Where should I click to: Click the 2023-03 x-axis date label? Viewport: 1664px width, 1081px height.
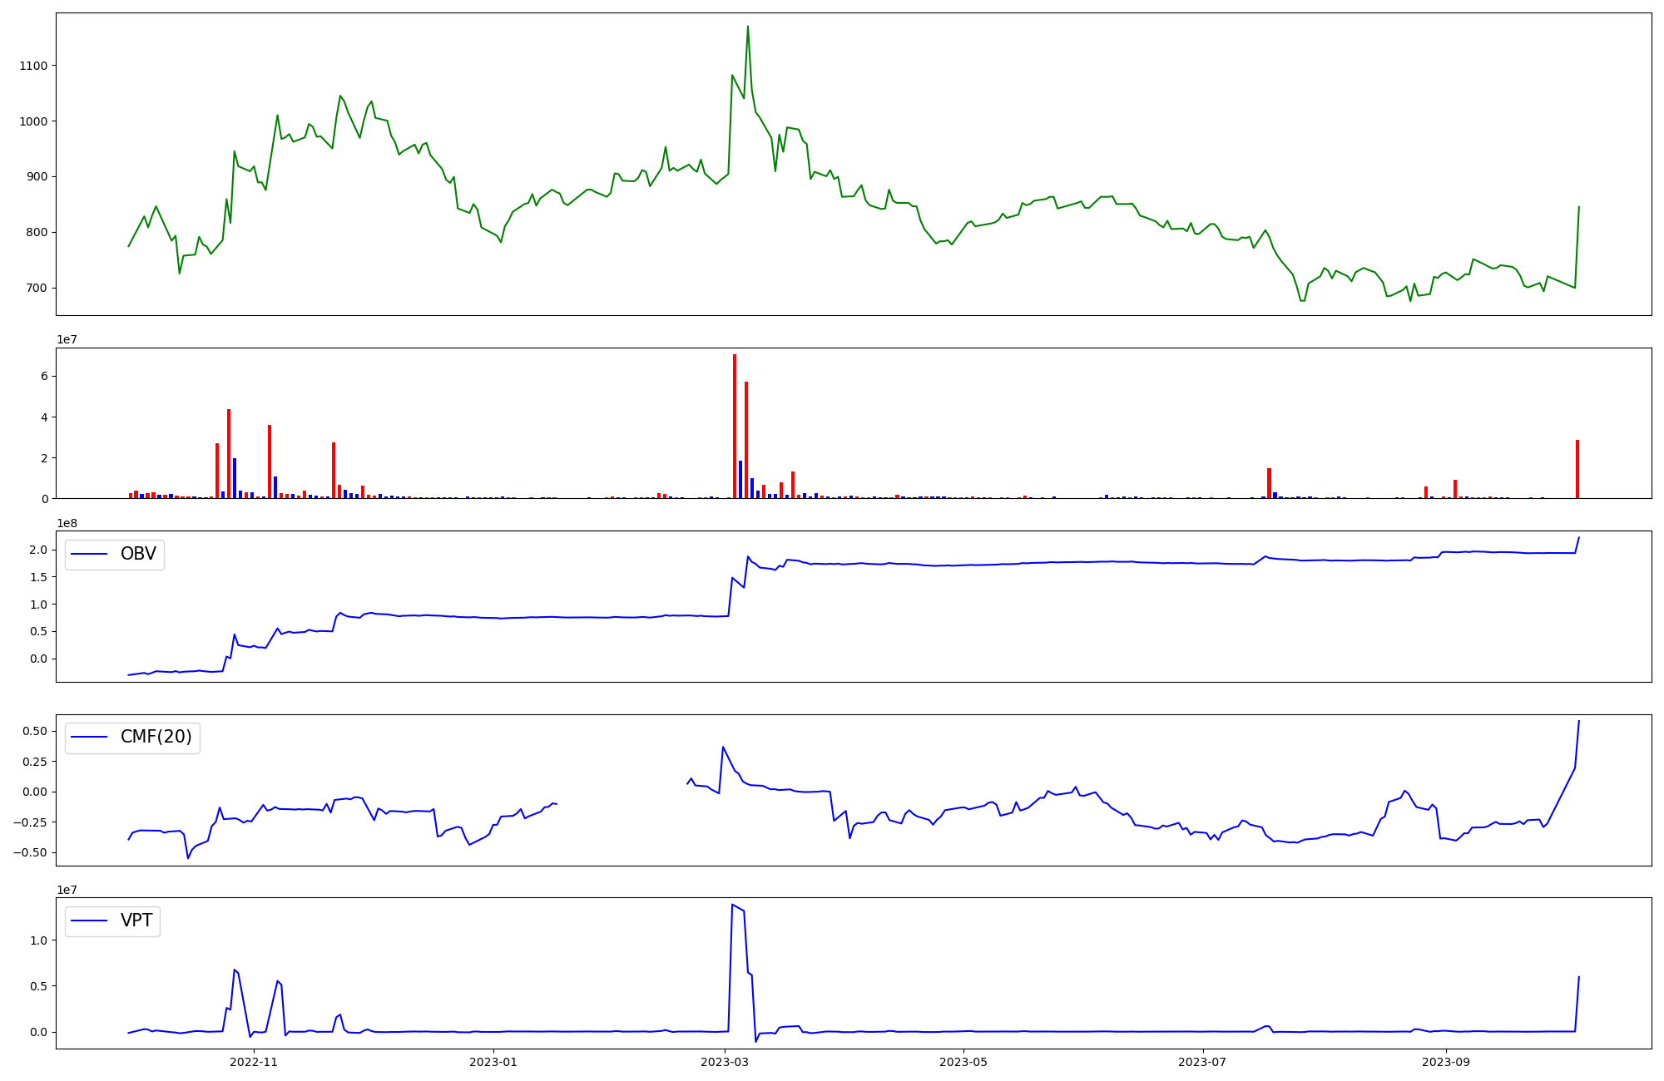click(725, 1062)
